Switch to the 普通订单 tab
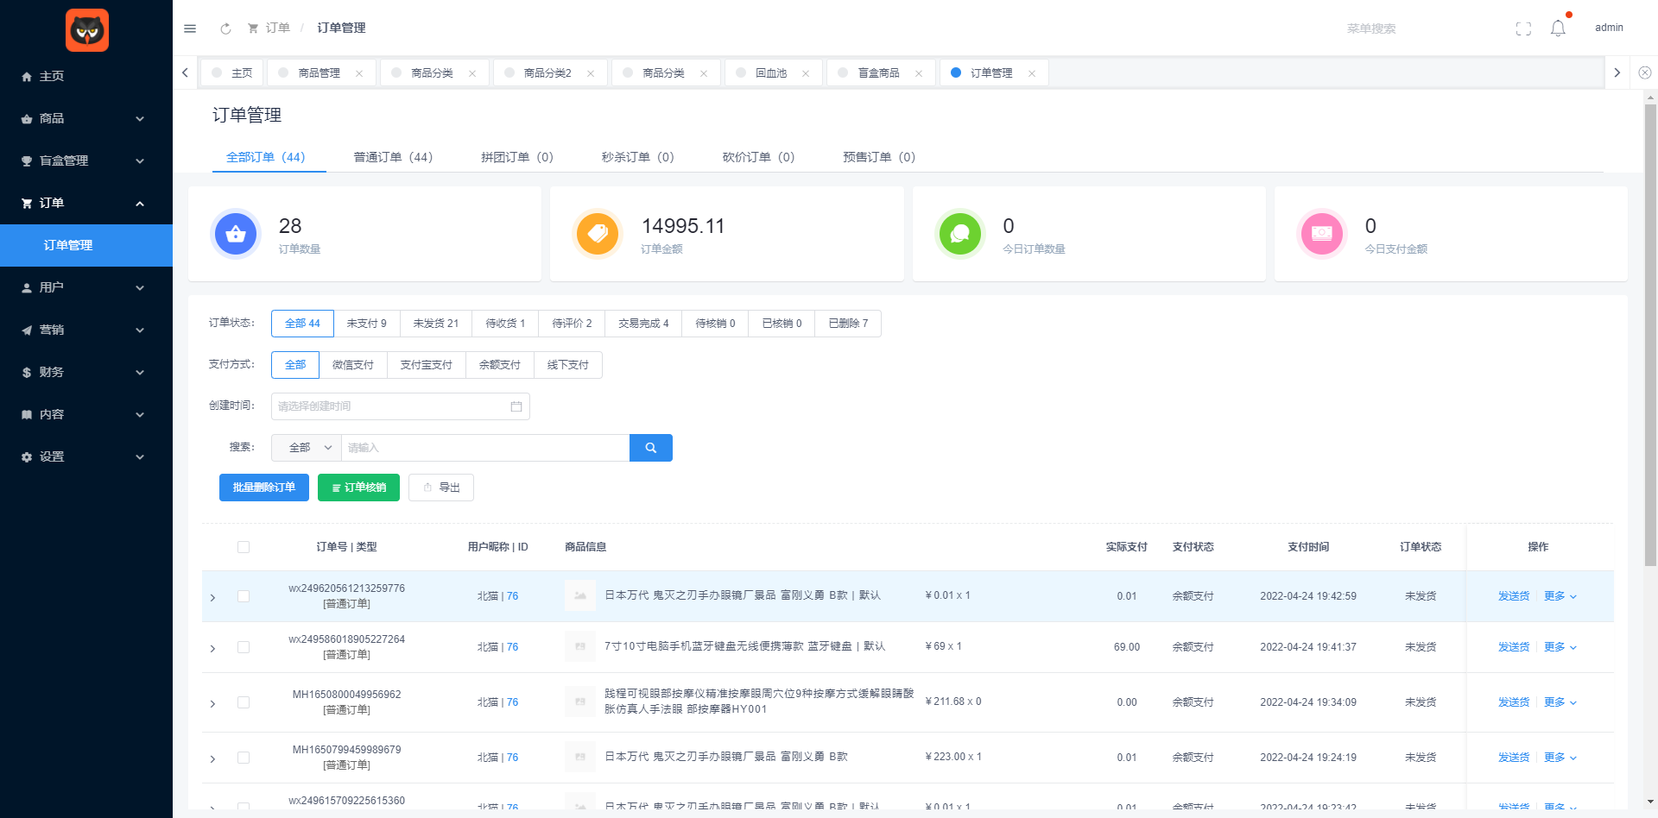This screenshot has width=1658, height=818. click(x=393, y=157)
